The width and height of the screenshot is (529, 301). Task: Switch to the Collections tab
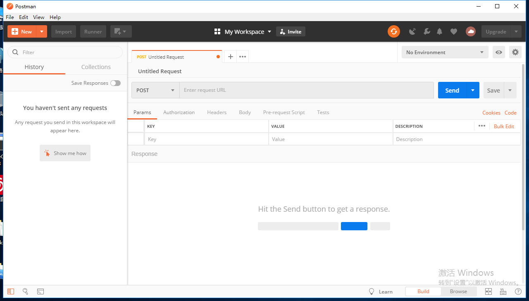(96, 67)
